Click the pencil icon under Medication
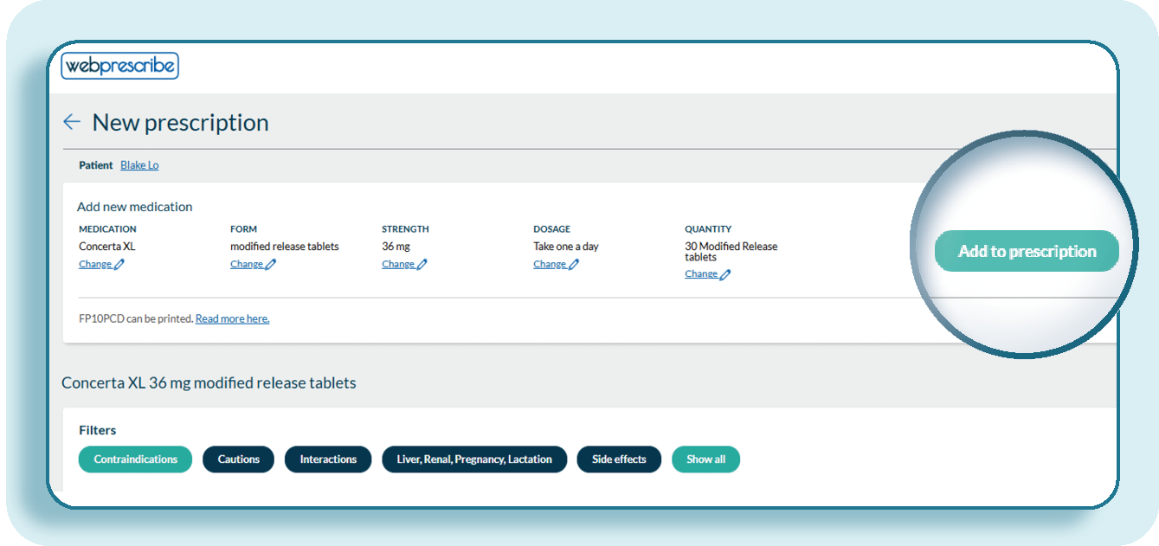 point(119,265)
